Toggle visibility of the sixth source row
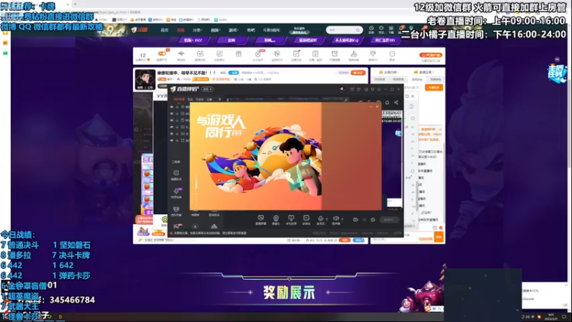The image size is (572, 322). (172, 140)
